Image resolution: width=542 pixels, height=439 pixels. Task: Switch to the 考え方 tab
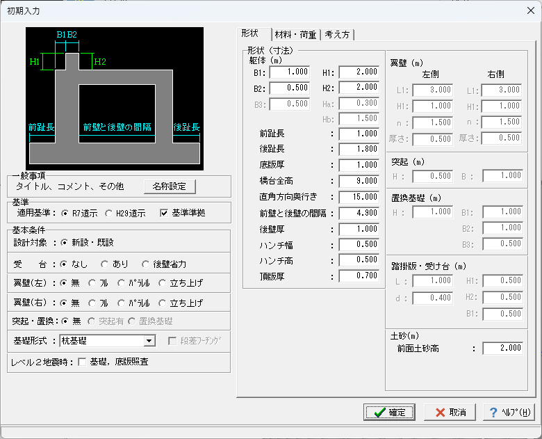tap(337, 35)
